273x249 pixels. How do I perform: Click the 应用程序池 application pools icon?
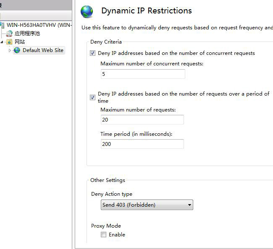[10, 34]
